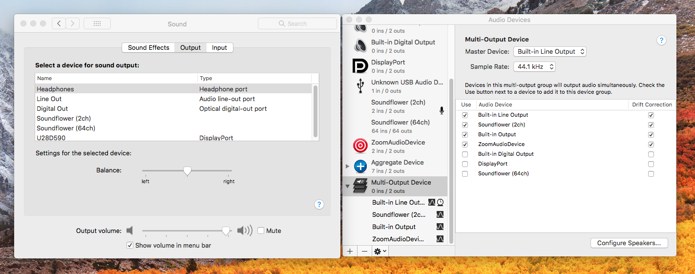Check Use for Soundflower (64ch)
The width and height of the screenshot is (695, 274).
click(465, 174)
